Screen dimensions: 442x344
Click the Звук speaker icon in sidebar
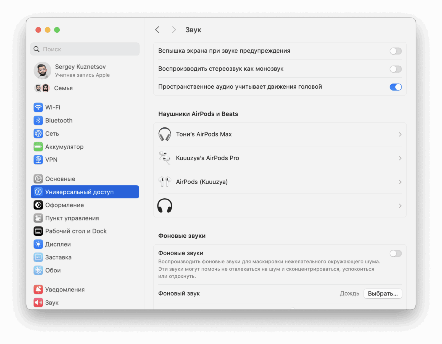(x=38, y=303)
